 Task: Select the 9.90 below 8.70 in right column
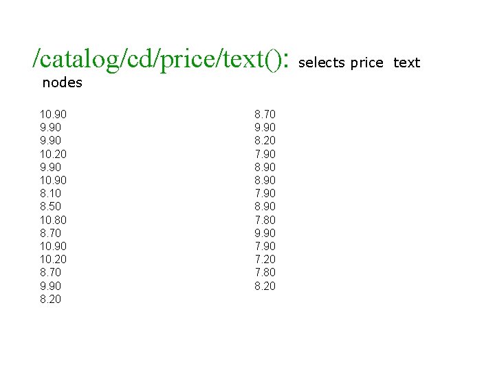point(265,127)
